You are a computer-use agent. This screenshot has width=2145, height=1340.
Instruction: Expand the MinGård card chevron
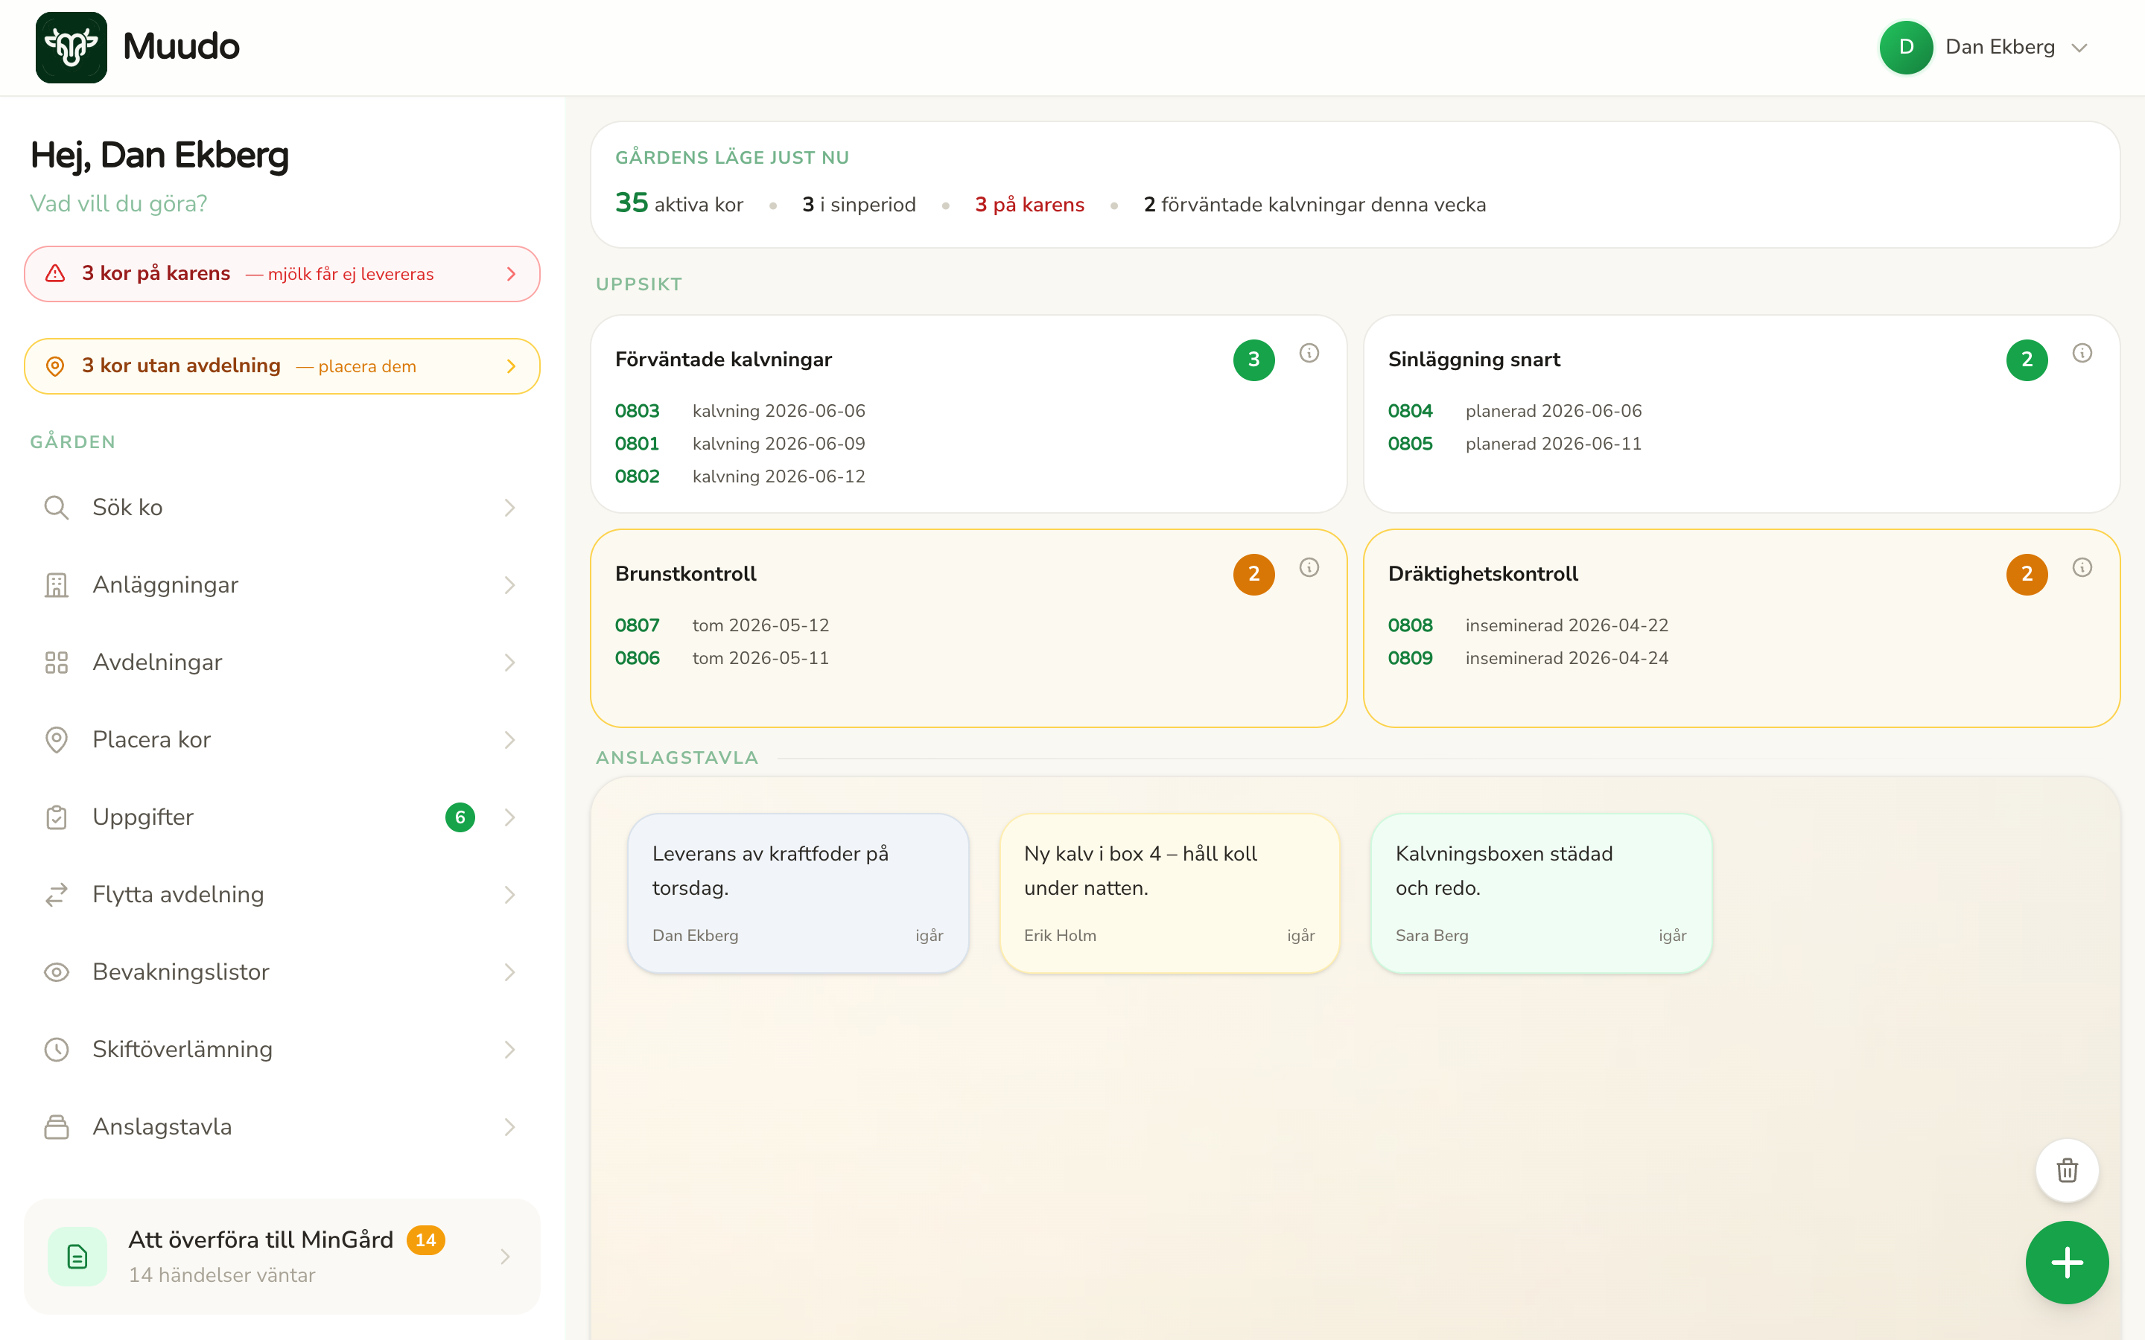(x=504, y=1257)
